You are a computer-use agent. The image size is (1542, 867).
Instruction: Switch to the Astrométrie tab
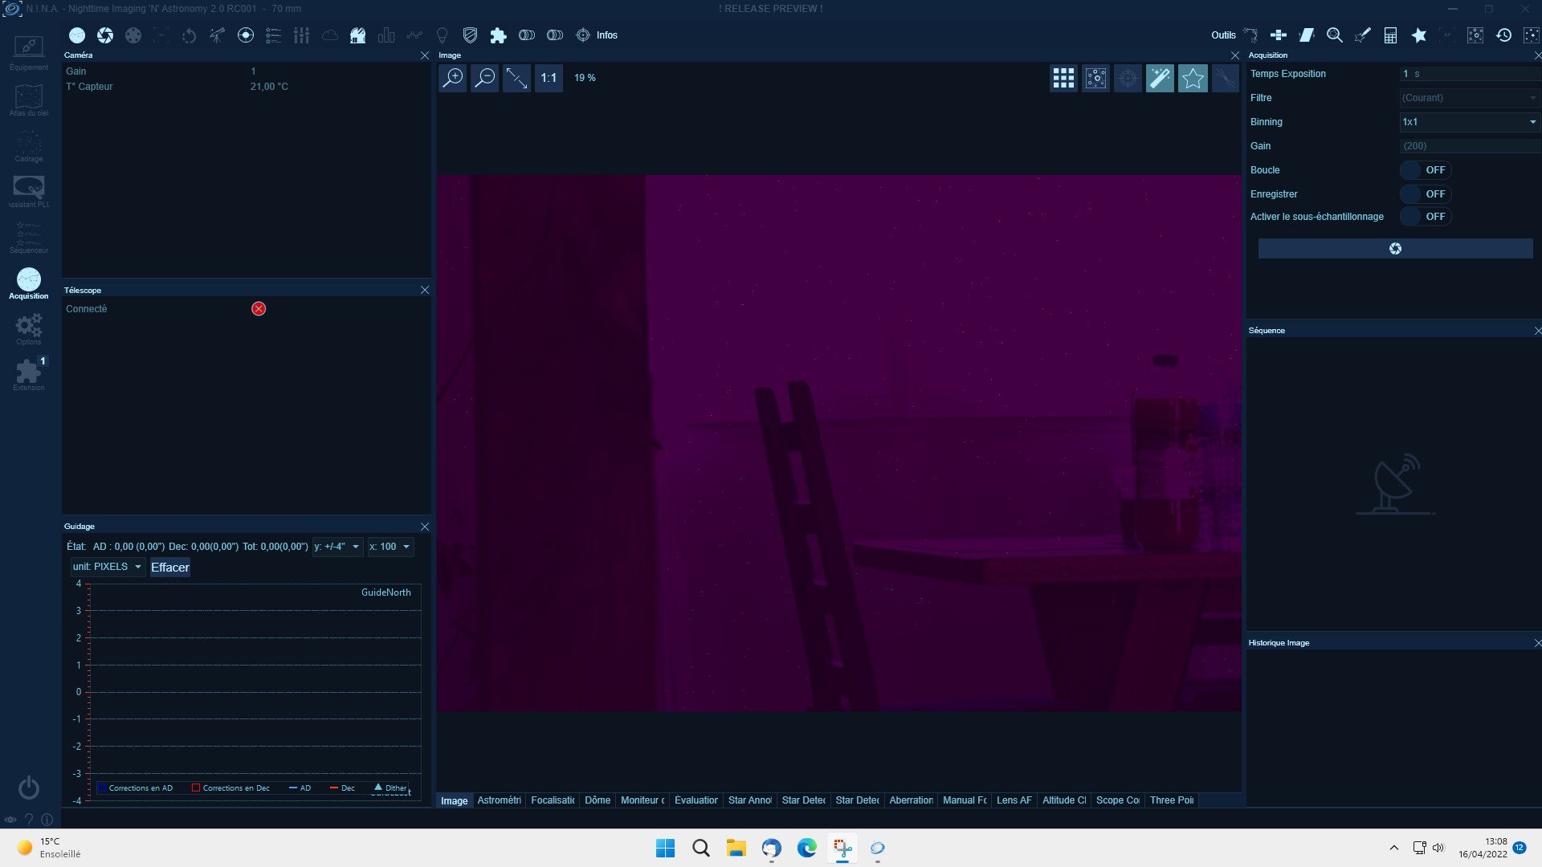click(499, 800)
